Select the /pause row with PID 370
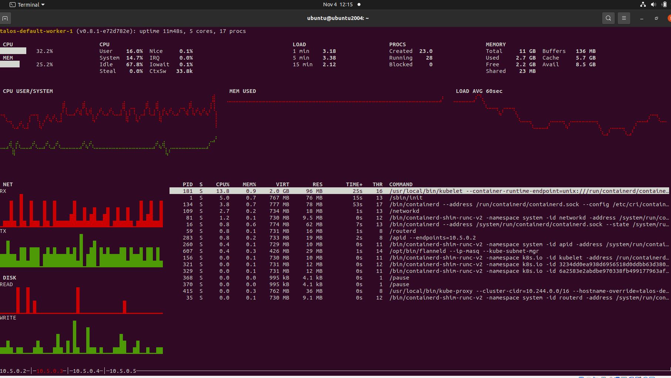 tap(419, 284)
